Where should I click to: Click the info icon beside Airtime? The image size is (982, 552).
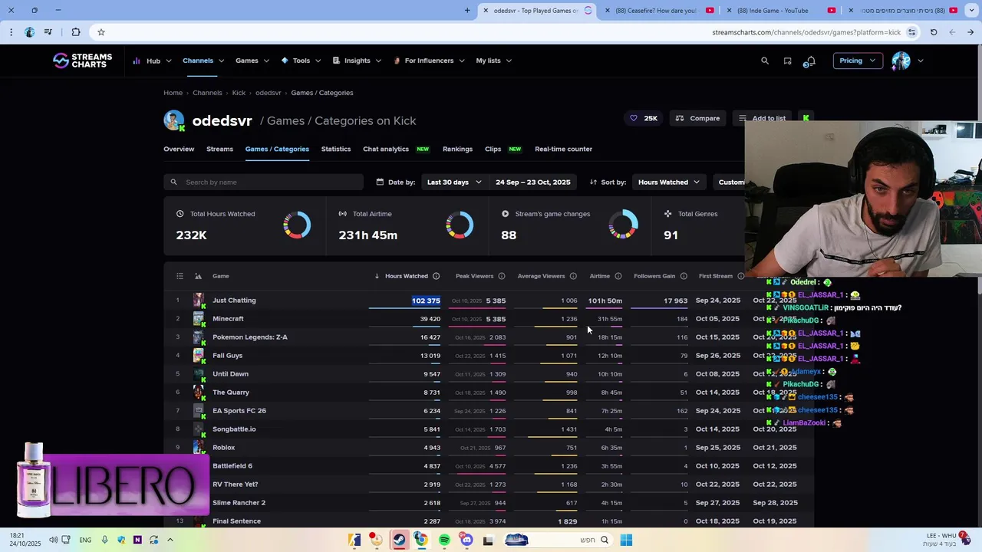(x=618, y=276)
